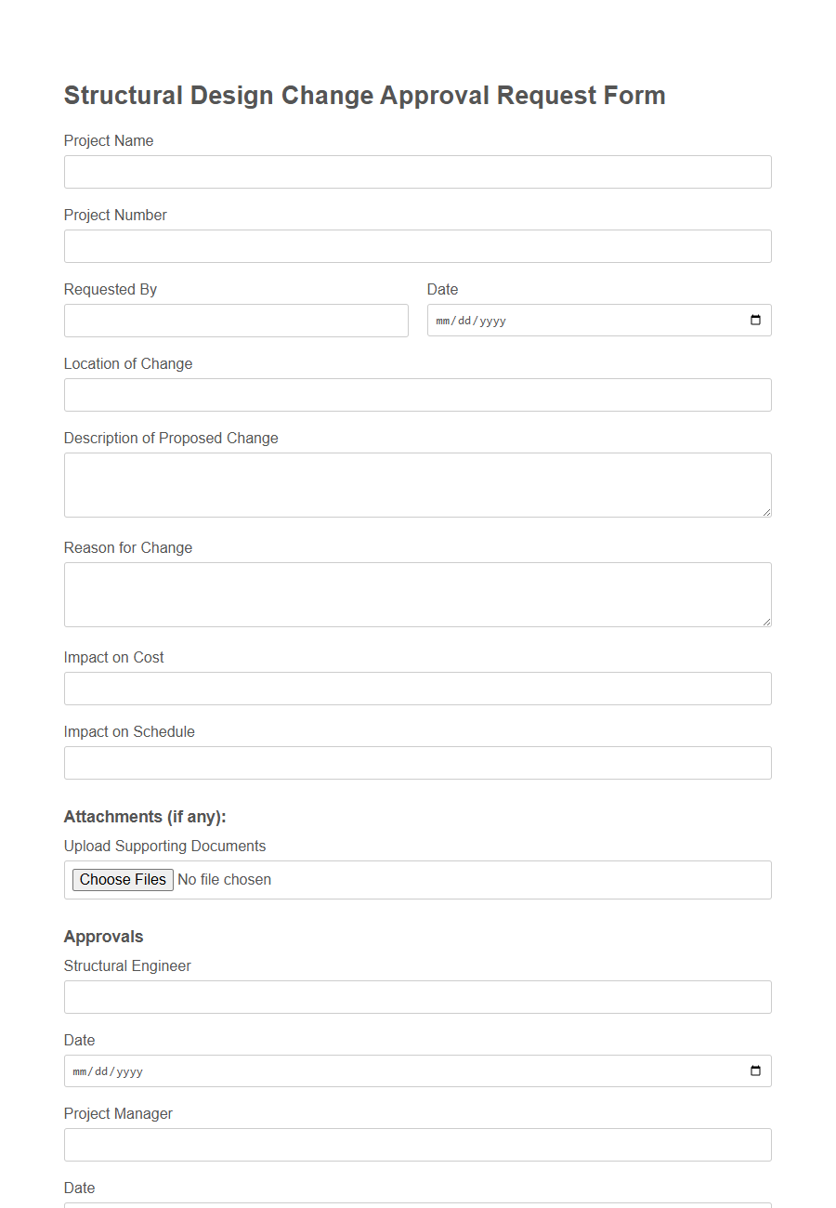Click the Date field next to Requested By
This screenshot has width=836, height=1208.
coord(576,320)
